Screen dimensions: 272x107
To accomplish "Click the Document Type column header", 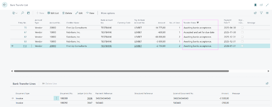I will (22, 93).
